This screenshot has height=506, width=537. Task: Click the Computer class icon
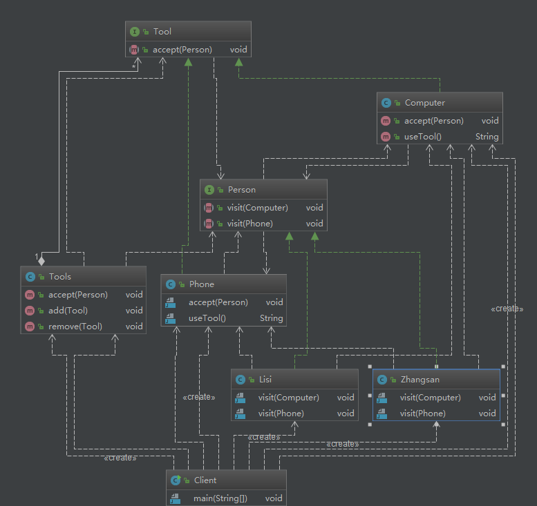[386, 103]
